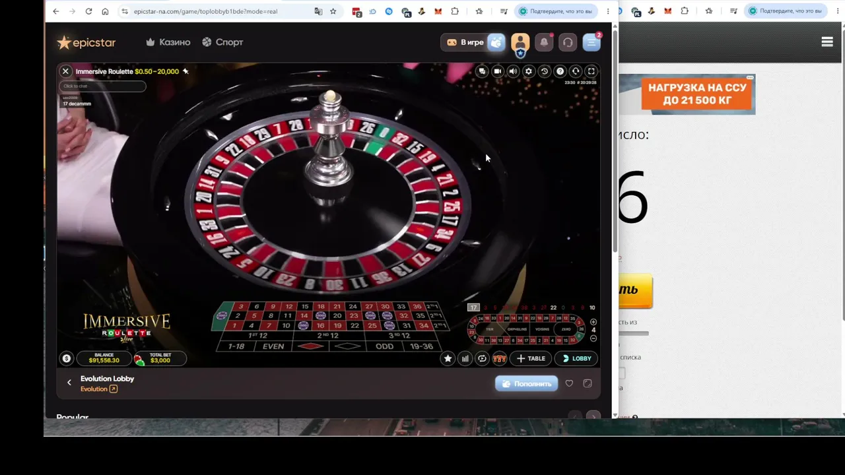Open the game history clock icon
The height and width of the screenshot is (475, 845).
pos(545,71)
